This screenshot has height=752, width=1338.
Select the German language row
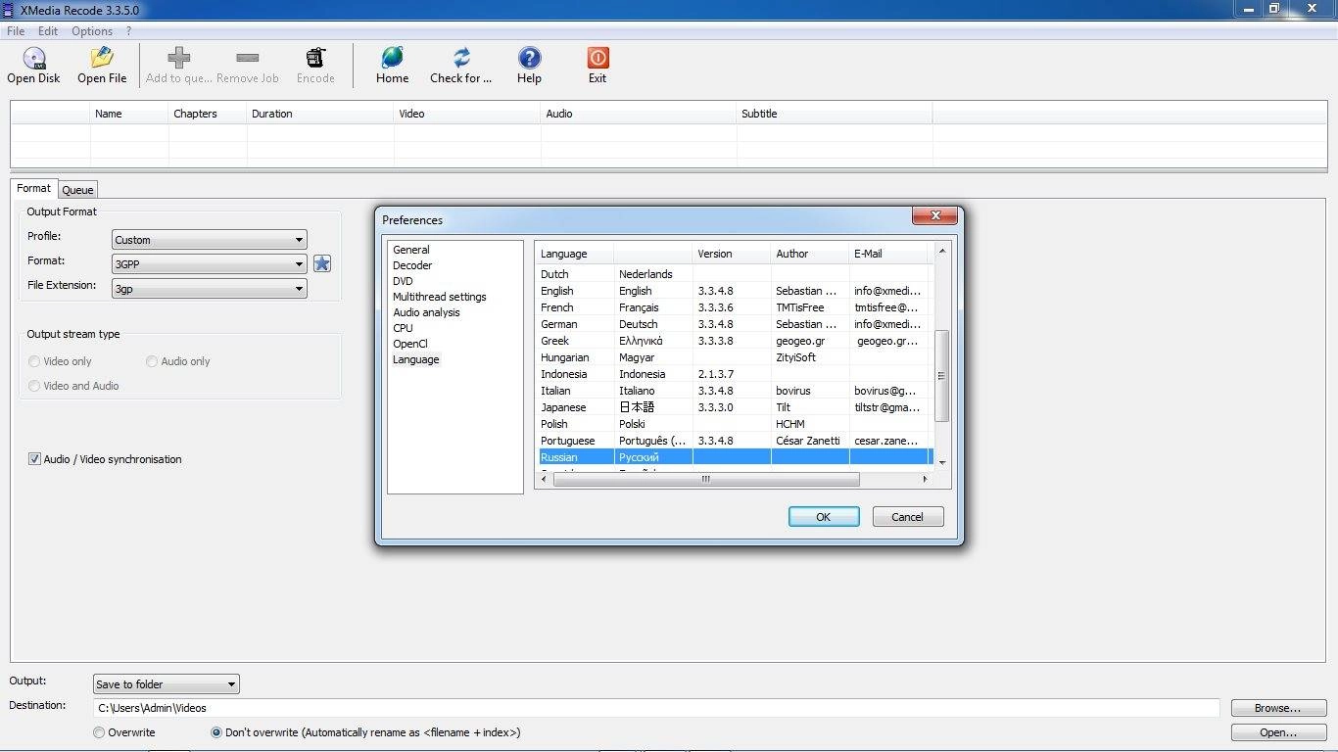coord(735,324)
